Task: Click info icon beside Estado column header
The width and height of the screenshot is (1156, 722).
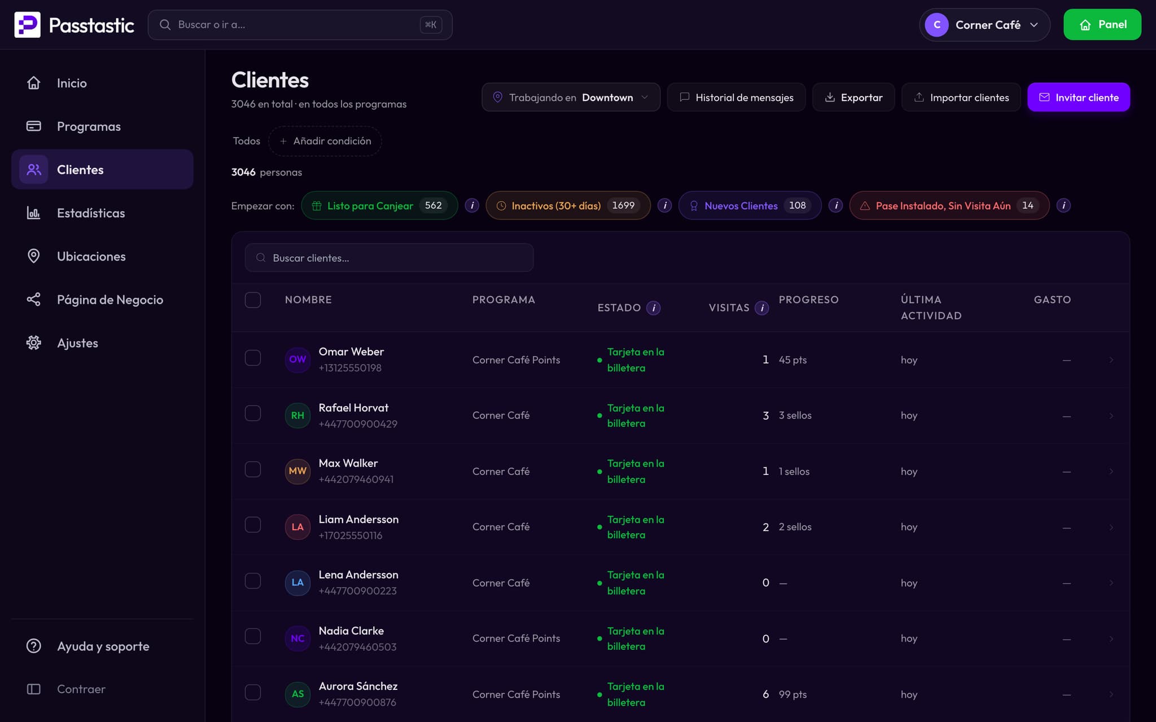Action: pyautogui.click(x=653, y=308)
